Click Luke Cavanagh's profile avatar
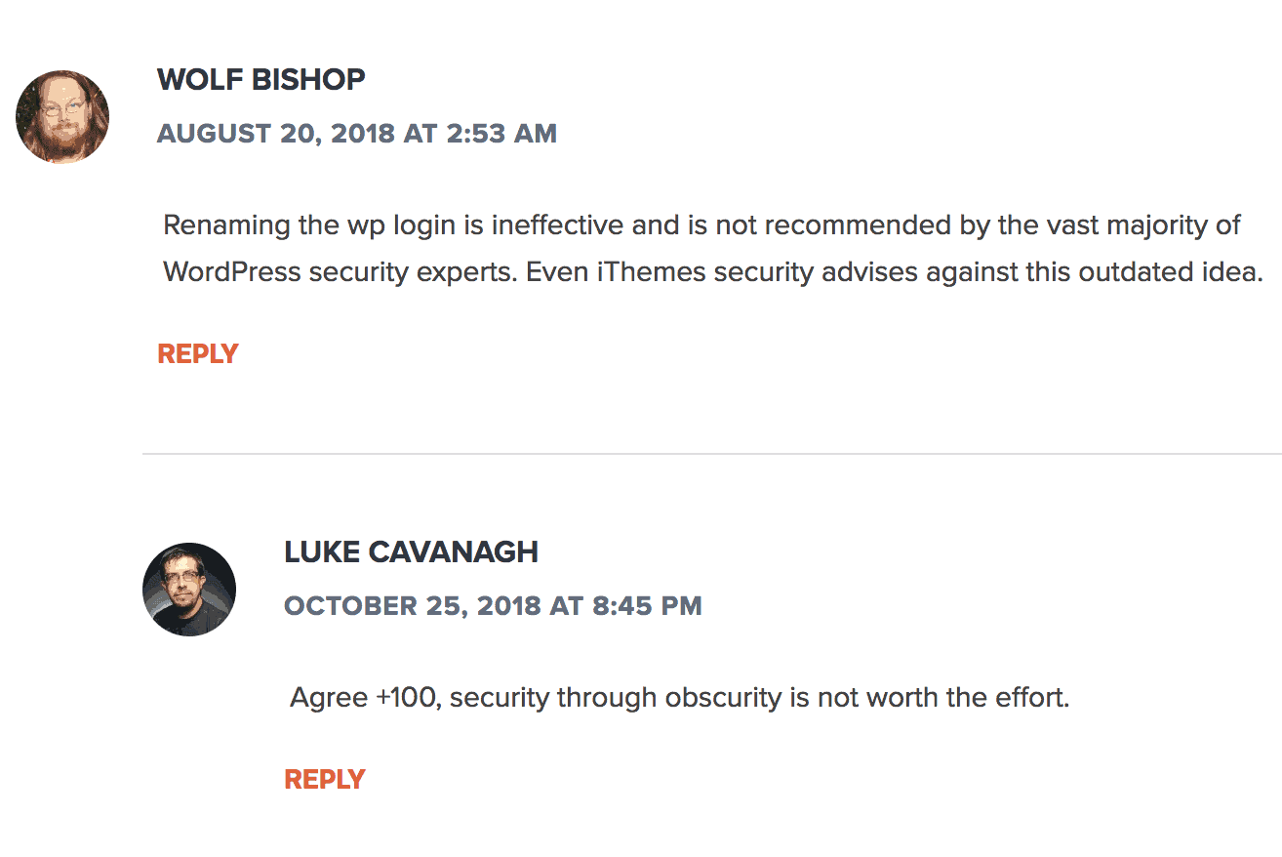 tap(189, 590)
